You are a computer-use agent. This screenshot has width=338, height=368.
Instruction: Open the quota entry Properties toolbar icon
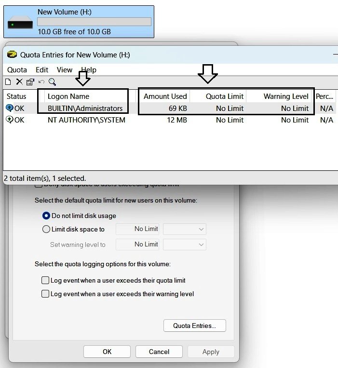[x=30, y=82]
